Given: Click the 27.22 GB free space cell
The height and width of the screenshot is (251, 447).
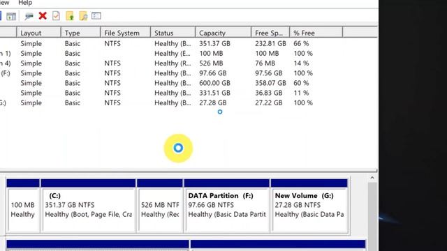Looking at the screenshot, I should click(x=268, y=102).
